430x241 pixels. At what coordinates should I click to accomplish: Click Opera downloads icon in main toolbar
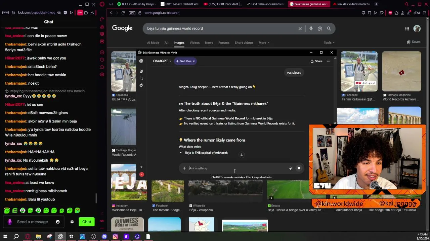(408, 13)
